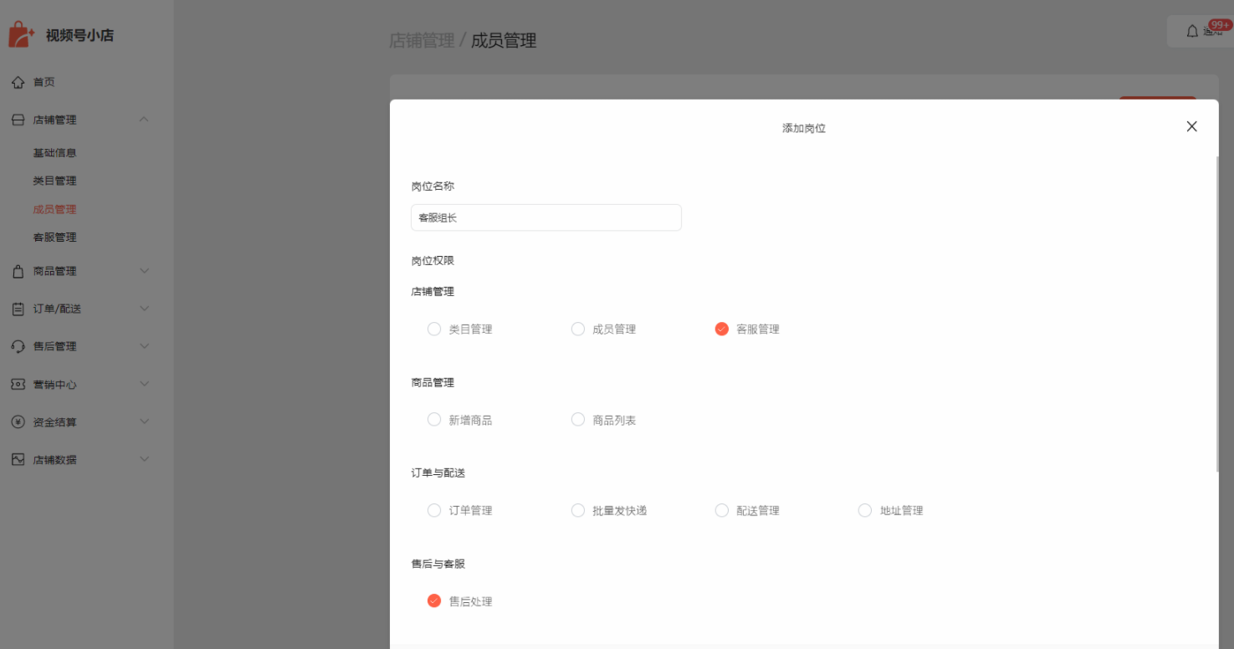Click the 售后管理 headset icon
The width and height of the screenshot is (1234, 649).
point(18,346)
